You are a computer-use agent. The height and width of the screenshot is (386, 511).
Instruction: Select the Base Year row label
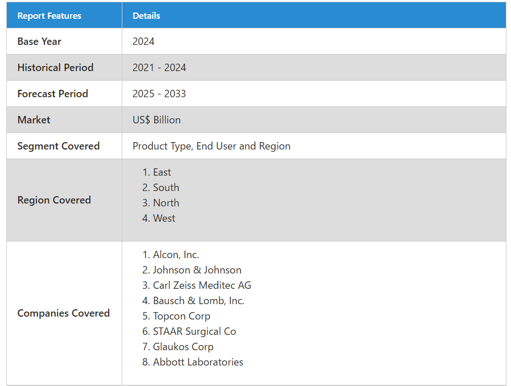coord(39,41)
